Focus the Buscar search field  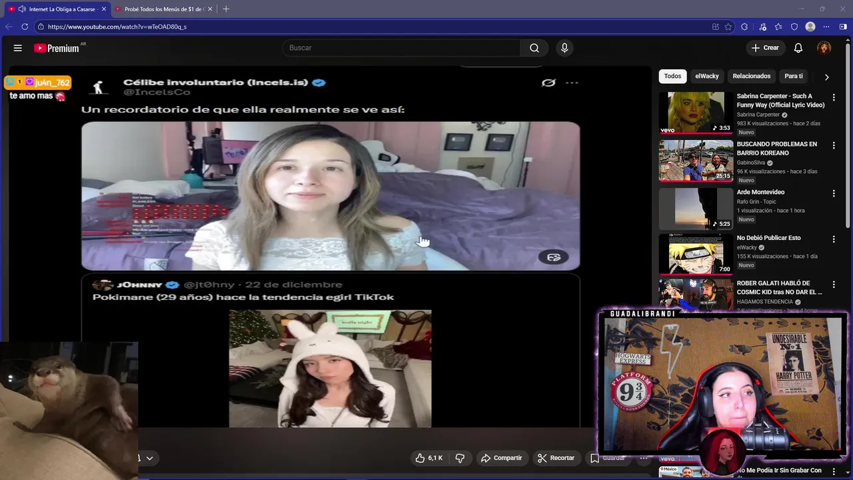coord(402,48)
